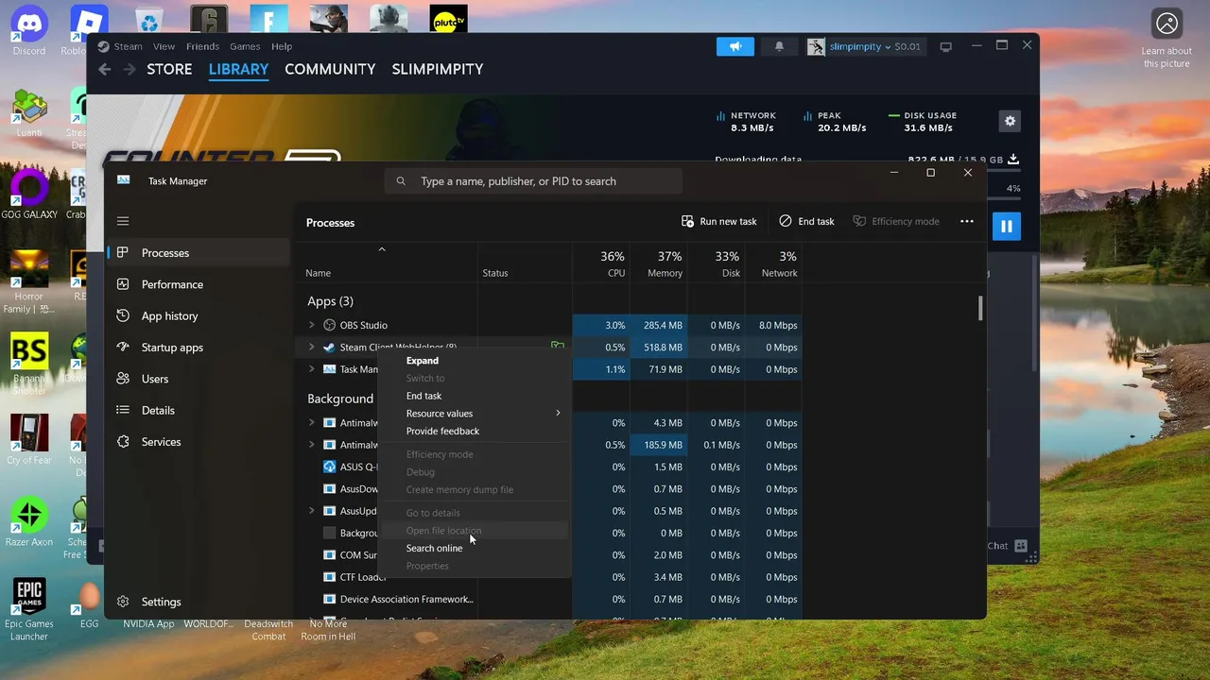Expand the second Antimalware process row
This screenshot has height=680, width=1210.
click(311, 445)
